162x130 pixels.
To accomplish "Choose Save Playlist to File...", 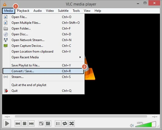I will tap(43, 65).
